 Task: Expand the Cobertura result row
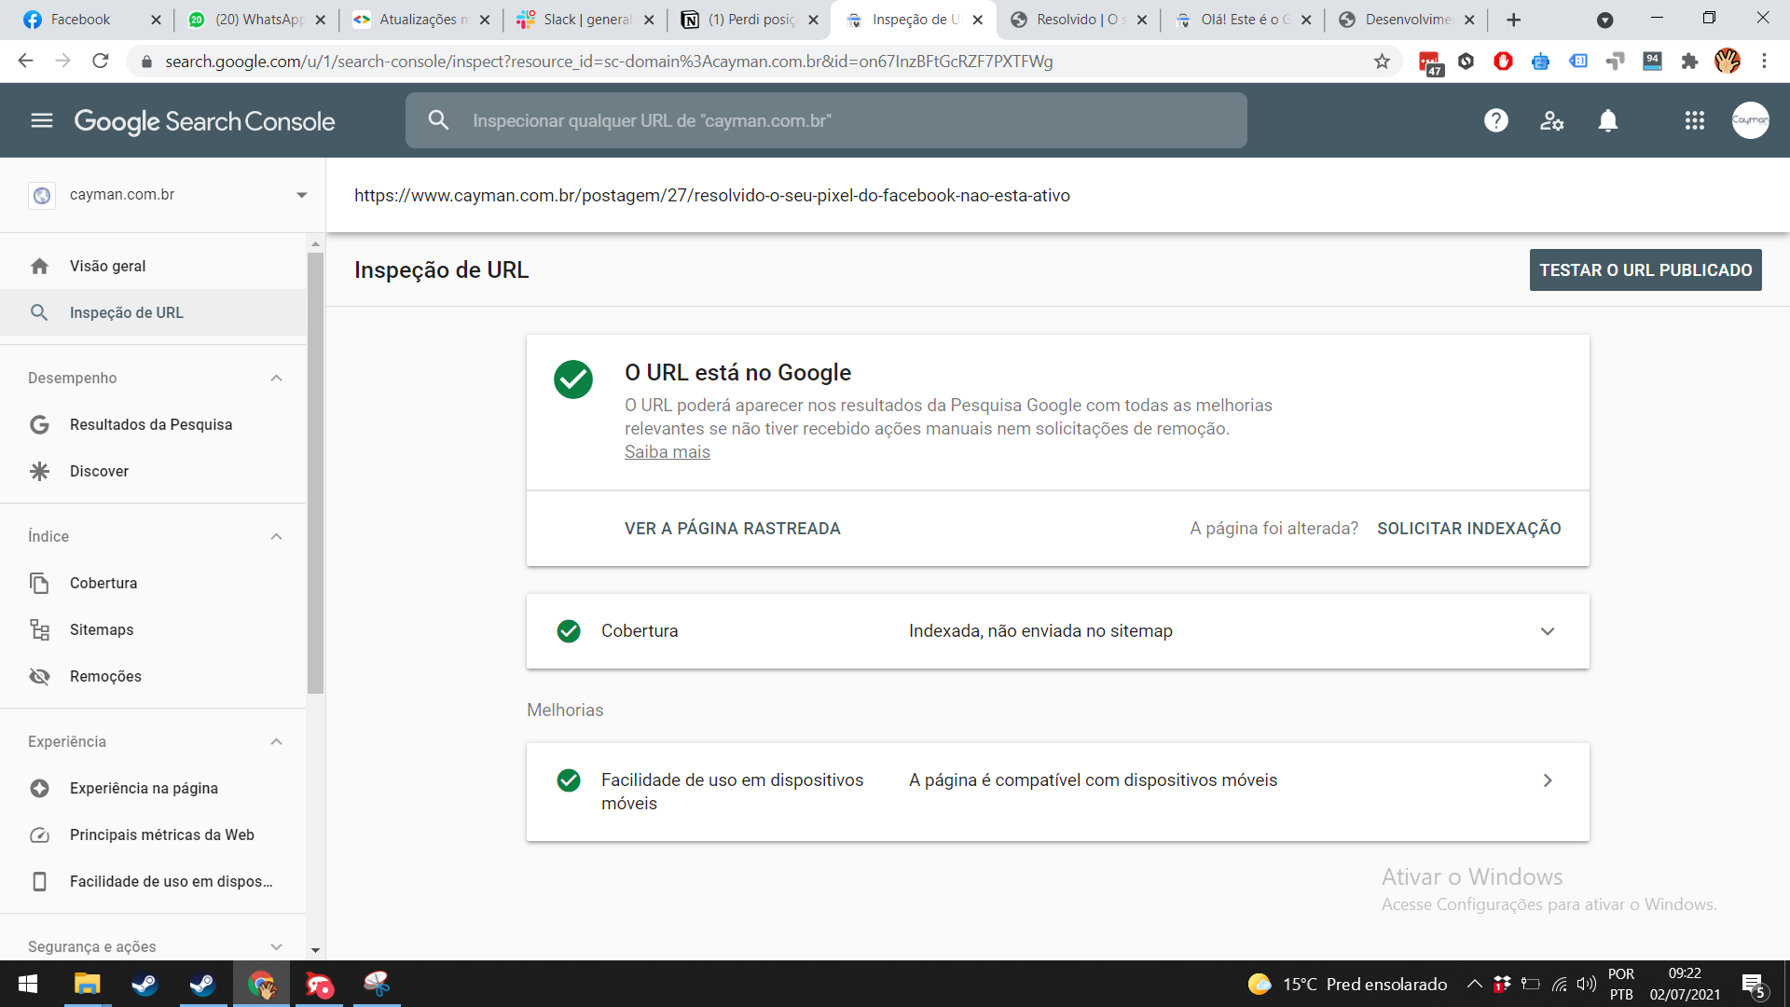point(1548,630)
